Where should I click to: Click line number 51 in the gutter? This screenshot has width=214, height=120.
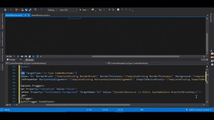[14, 92]
